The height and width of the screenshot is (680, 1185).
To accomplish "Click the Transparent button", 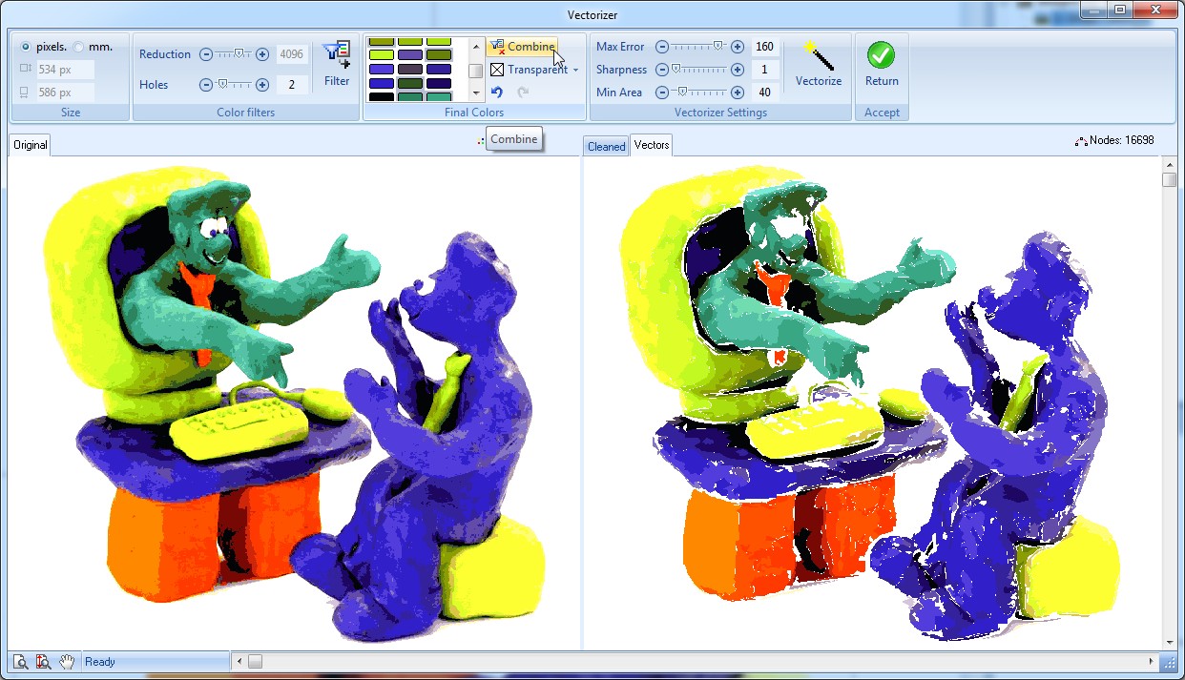I will pos(529,70).
